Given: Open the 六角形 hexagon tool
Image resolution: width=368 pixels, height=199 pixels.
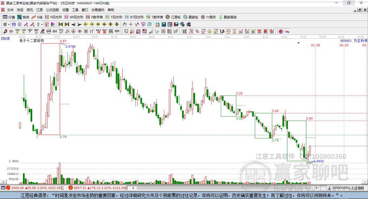Looking at the screenshot, I should [208, 17].
